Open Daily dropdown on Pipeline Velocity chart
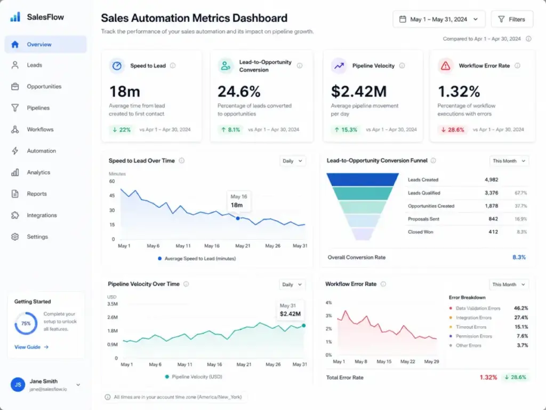546x410 pixels. [x=292, y=285]
